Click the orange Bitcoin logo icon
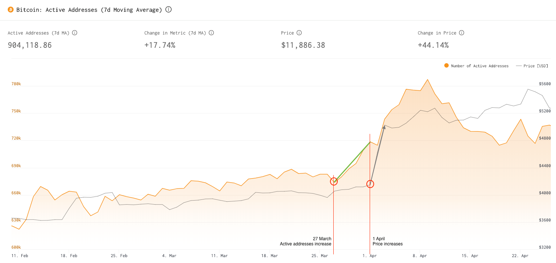556x263 pixels. (11, 10)
